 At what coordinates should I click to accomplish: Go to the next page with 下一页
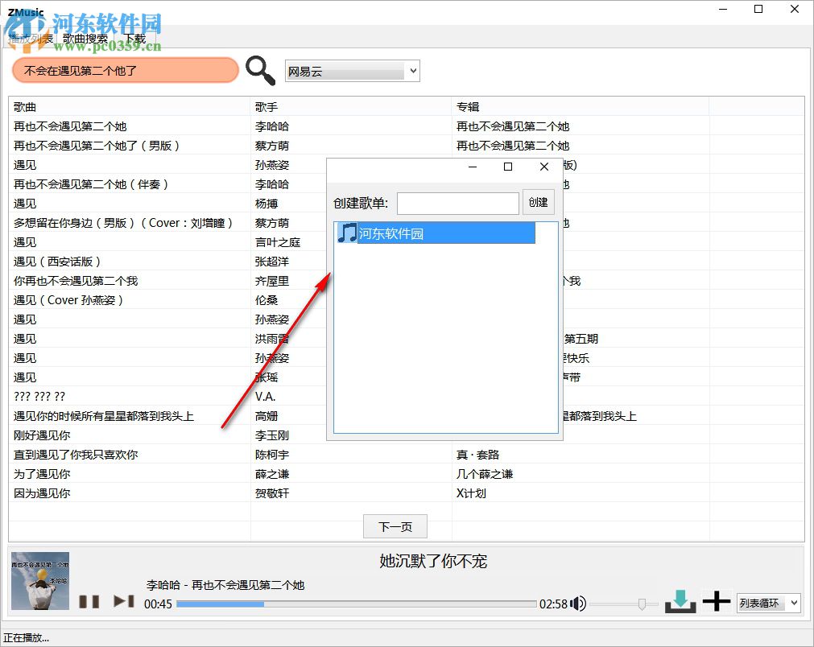[x=395, y=526]
